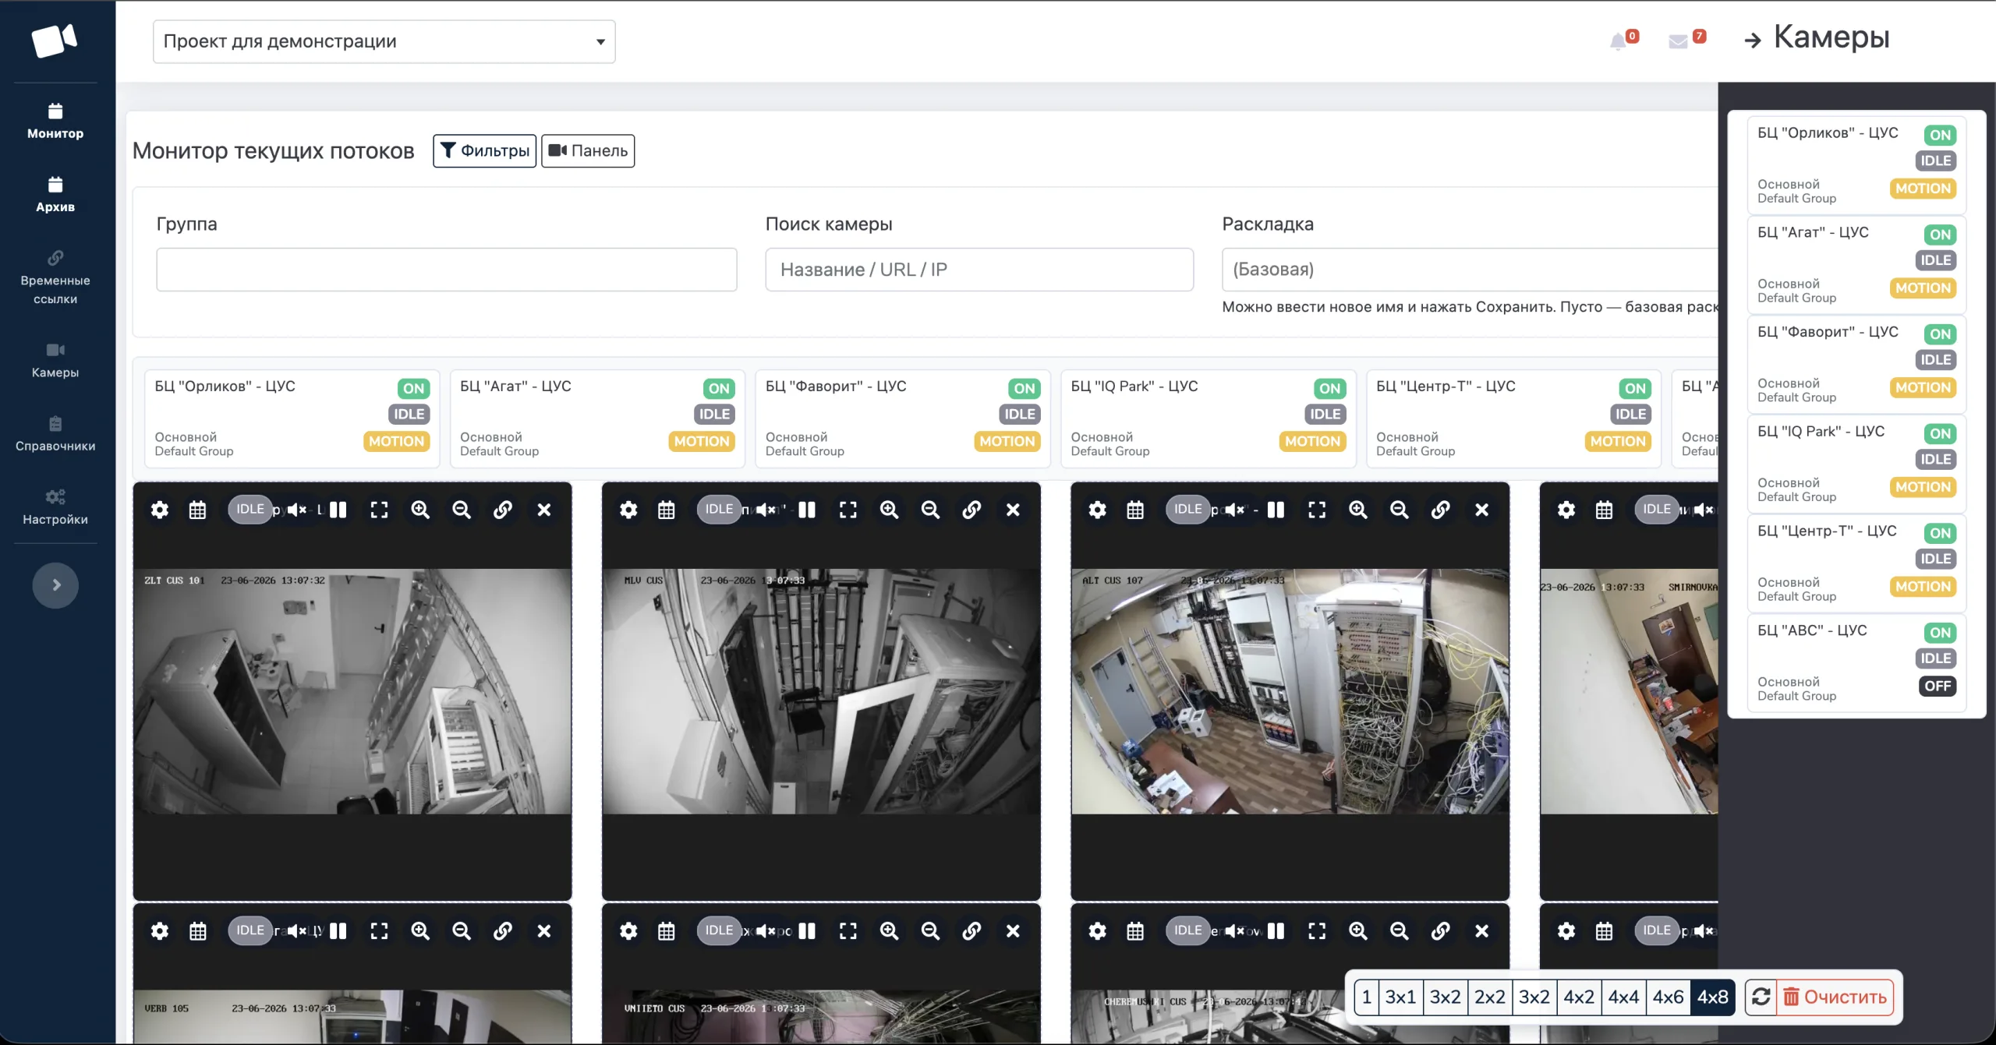Click the Фильтры button
The height and width of the screenshot is (1045, 1996).
(x=485, y=150)
